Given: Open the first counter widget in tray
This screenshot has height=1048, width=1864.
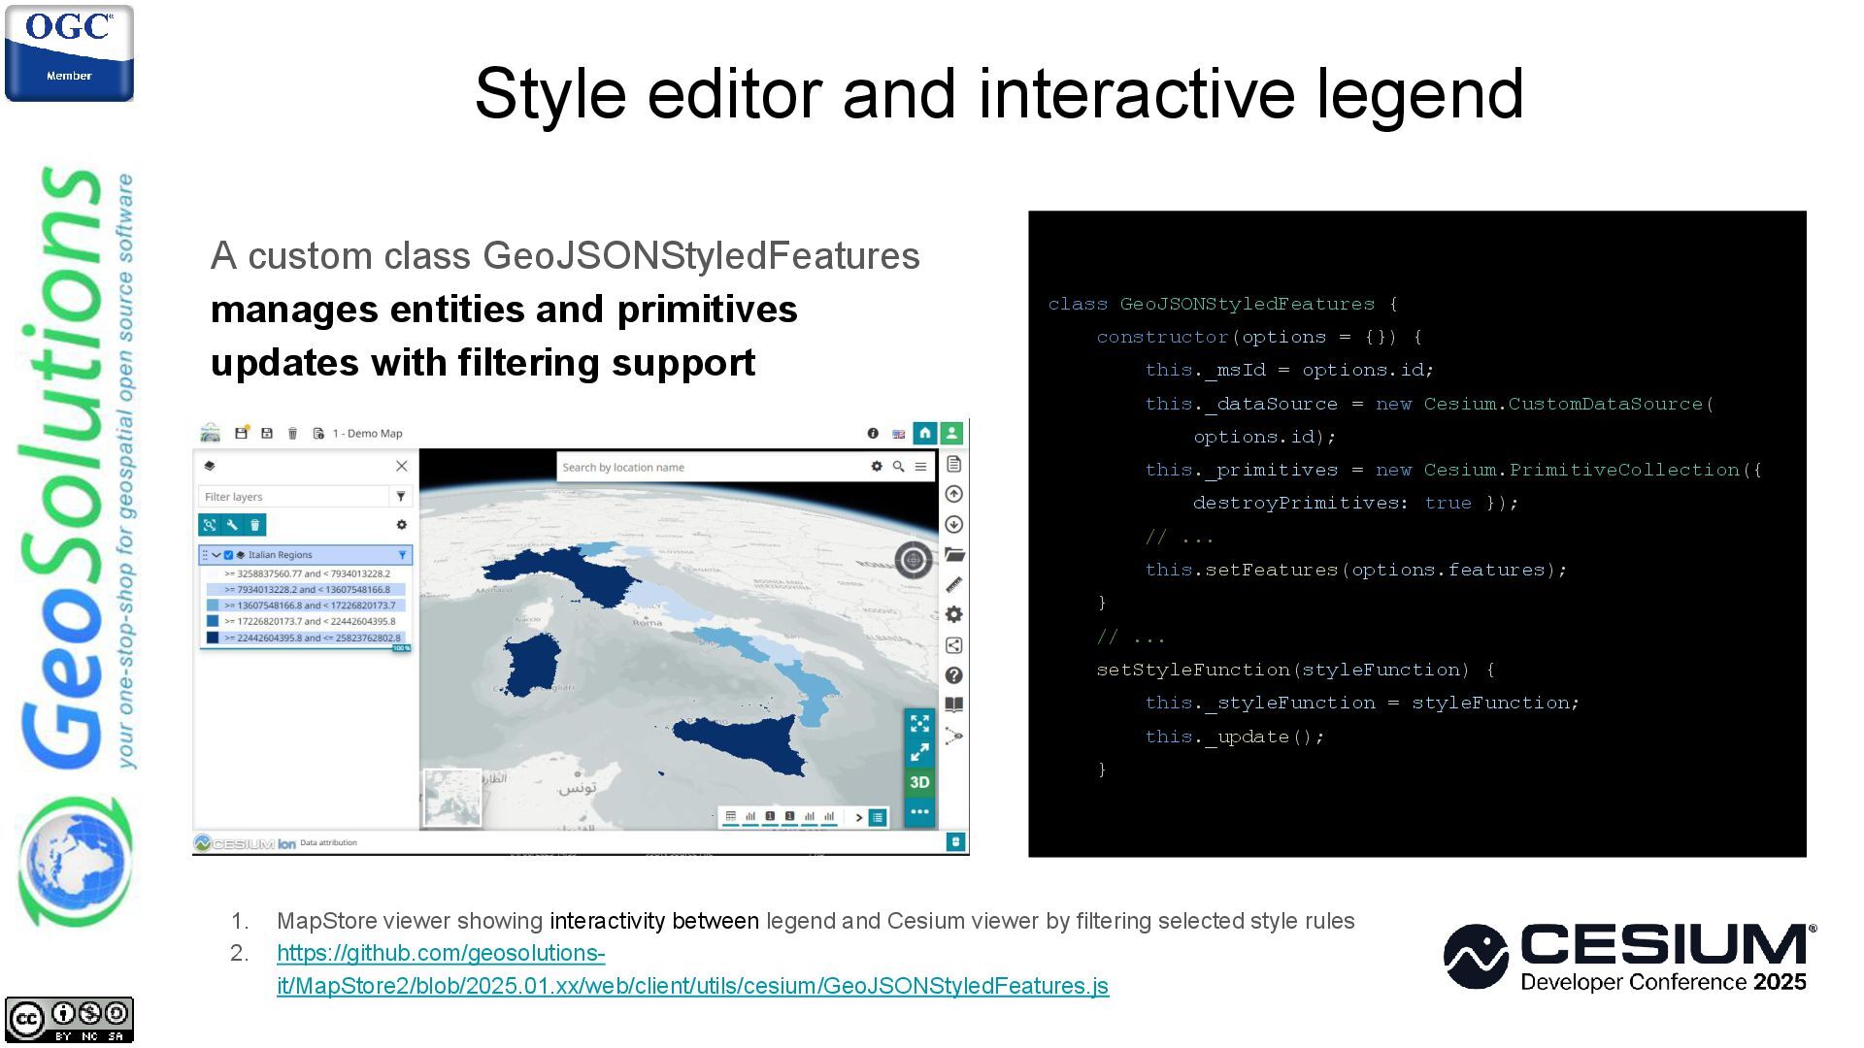Looking at the screenshot, I should point(770,817).
